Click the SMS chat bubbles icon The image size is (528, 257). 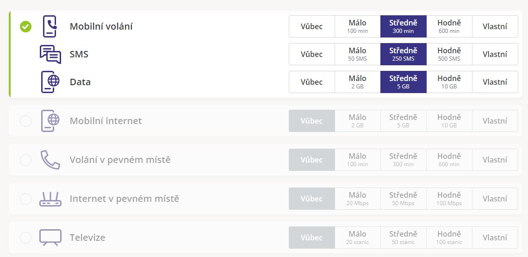tap(50, 54)
